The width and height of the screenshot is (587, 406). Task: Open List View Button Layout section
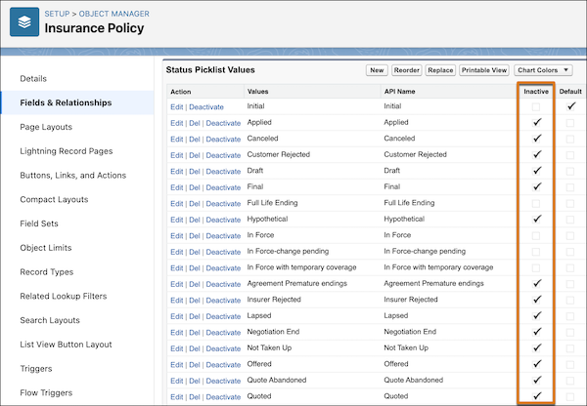click(66, 345)
